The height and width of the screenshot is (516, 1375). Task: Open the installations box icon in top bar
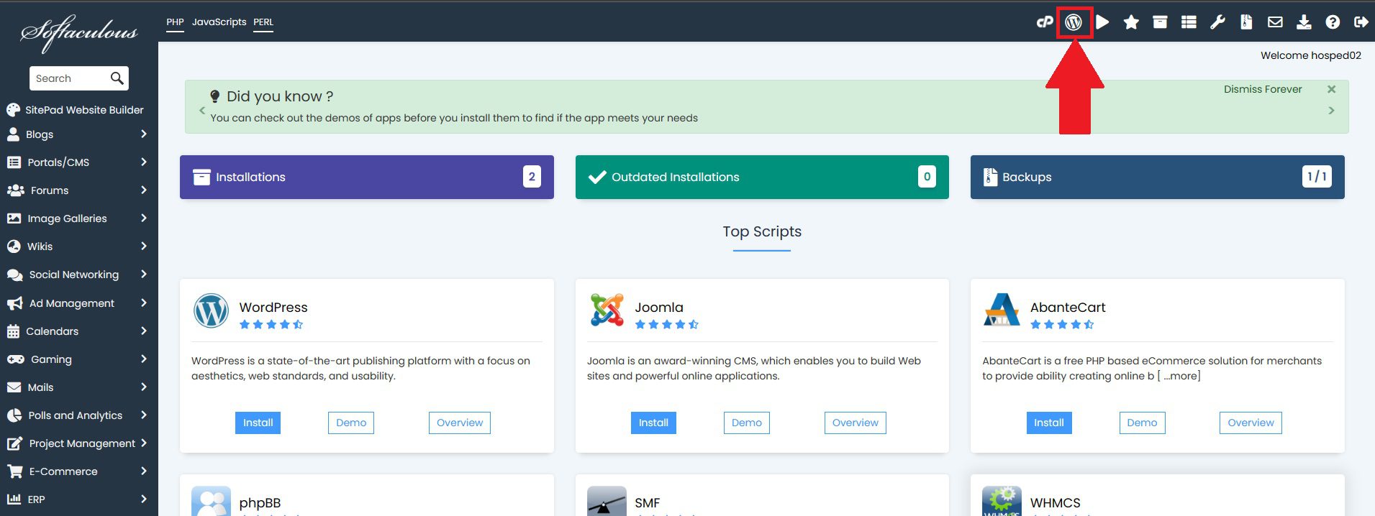pos(1160,22)
